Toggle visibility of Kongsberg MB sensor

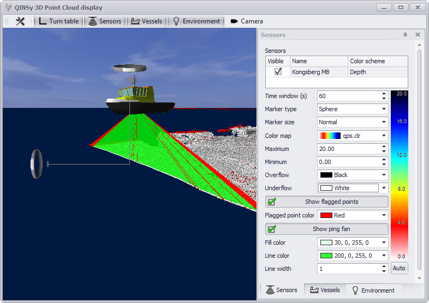click(x=278, y=72)
